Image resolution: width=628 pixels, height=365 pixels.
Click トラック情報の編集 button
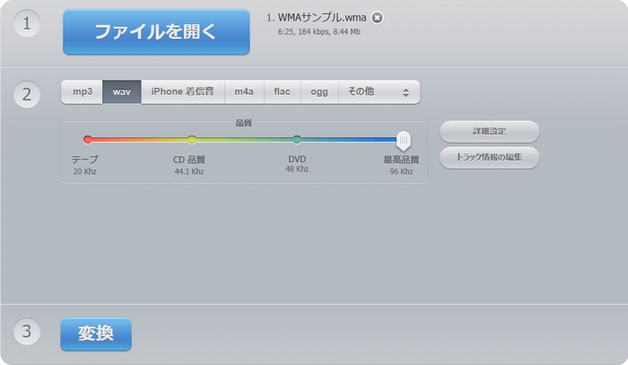point(490,158)
